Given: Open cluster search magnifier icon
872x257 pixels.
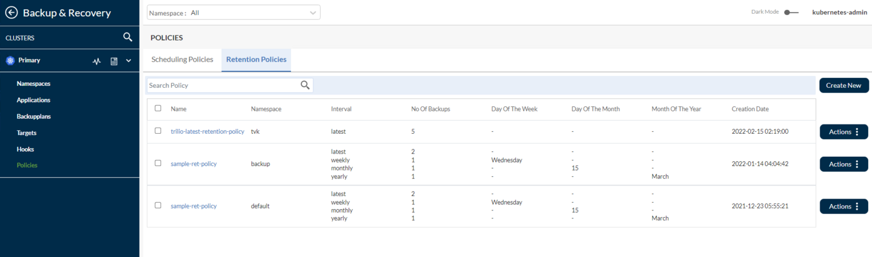Looking at the screenshot, I should (x=128, y=37).
